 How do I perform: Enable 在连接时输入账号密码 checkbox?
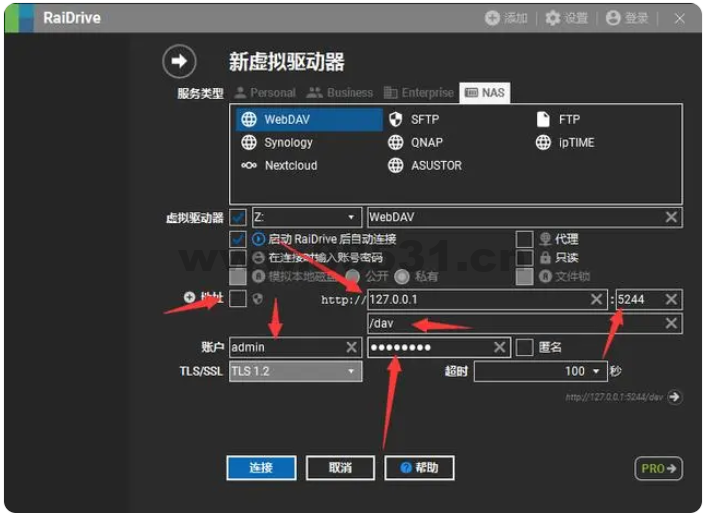(x=238, y=257)
